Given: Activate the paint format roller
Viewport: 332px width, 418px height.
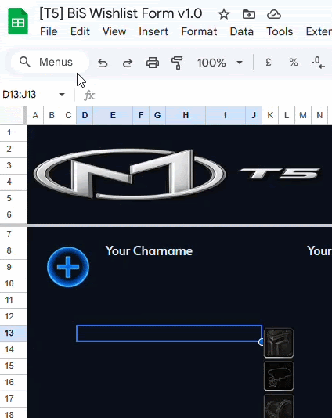Looking at the screenshot, I should [x=177, y=63].
